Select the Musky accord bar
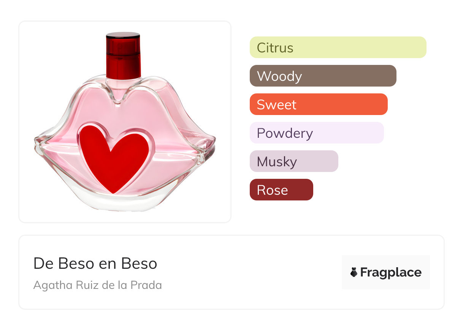Screen dimensions: 463x328 tap(294, 161)
